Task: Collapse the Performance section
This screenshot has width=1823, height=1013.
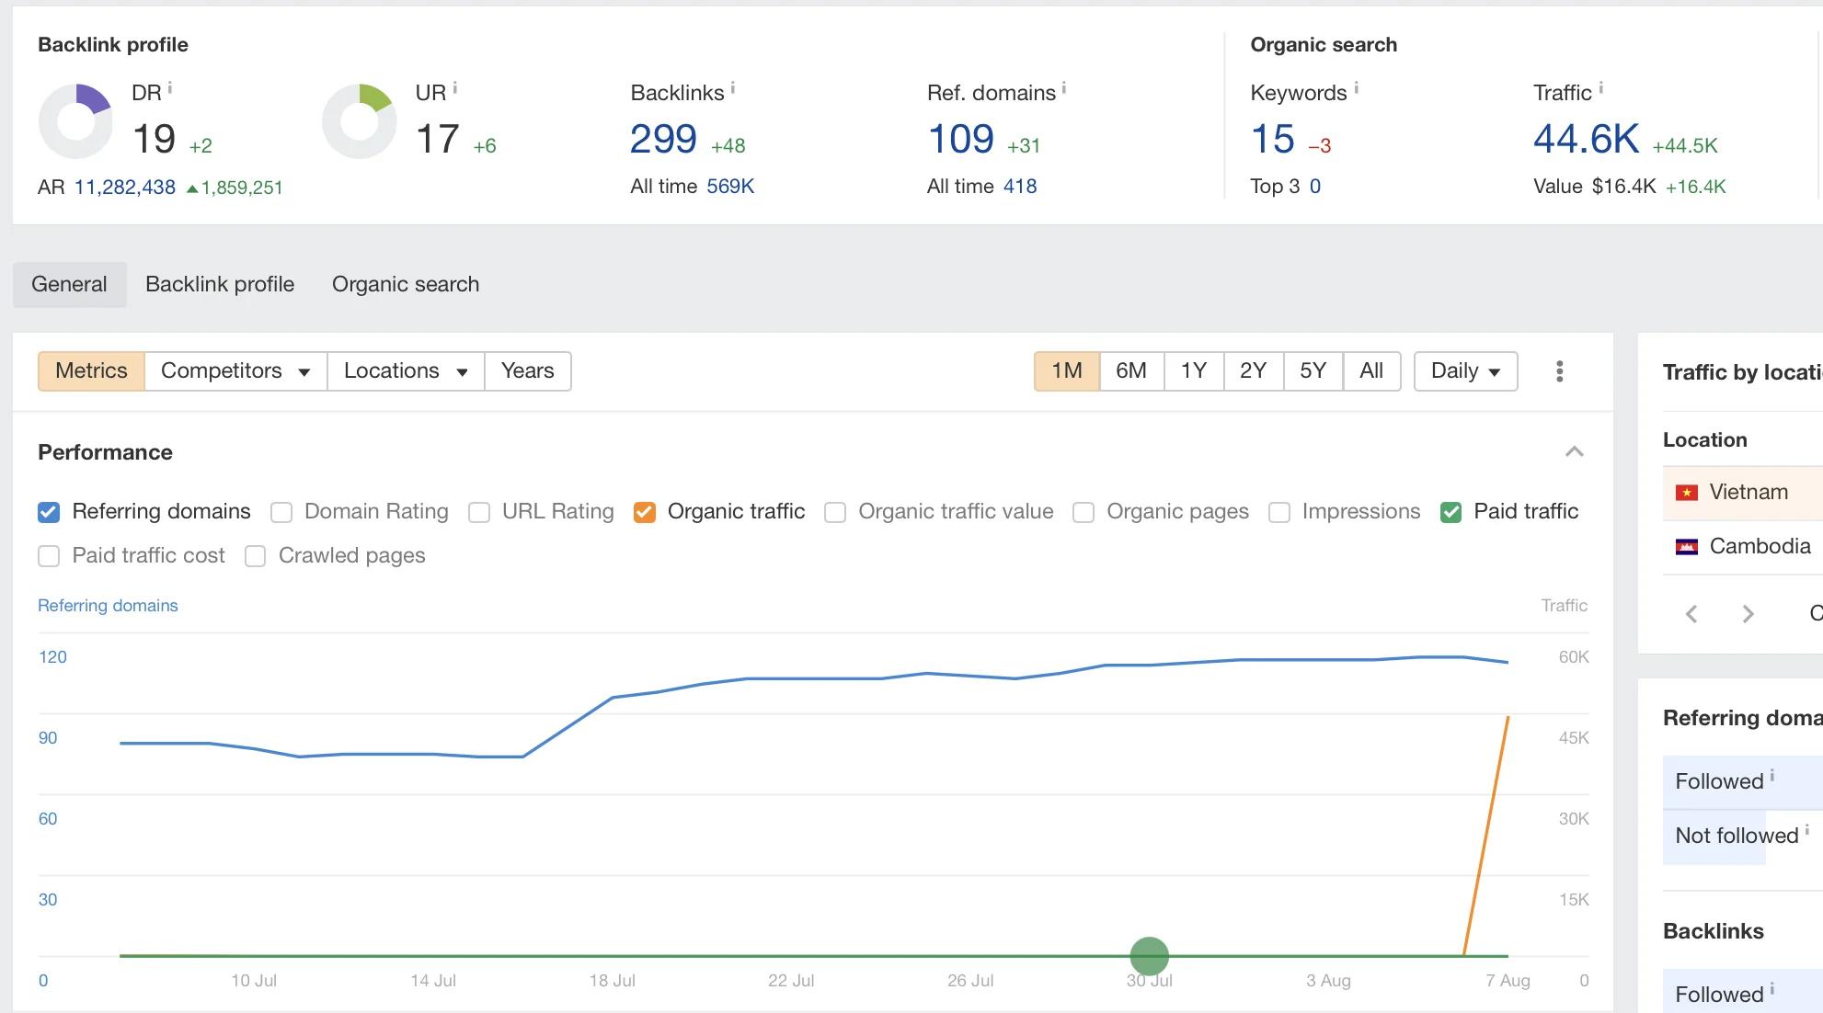Action: 1575,451
